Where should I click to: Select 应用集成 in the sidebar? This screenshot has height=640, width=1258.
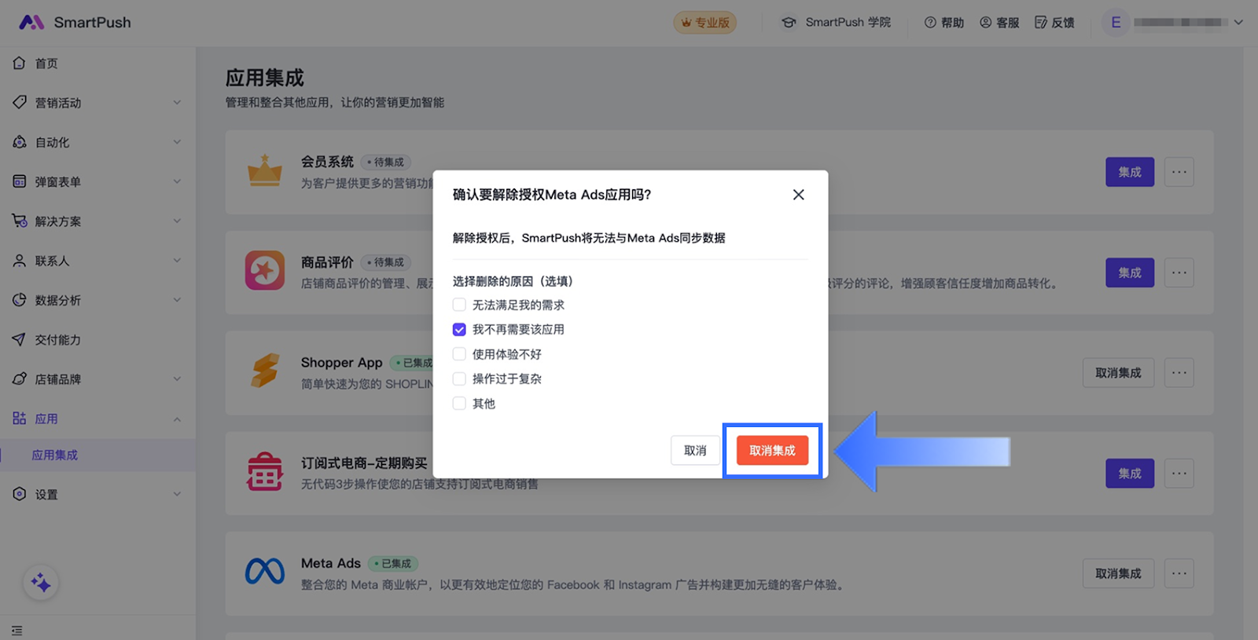[x=55, y=455]
